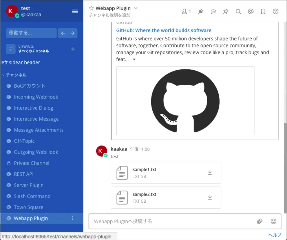Open the speech bubble header icon
The width and height of the screenshot is (287, 240).
[x=213, y=11]
